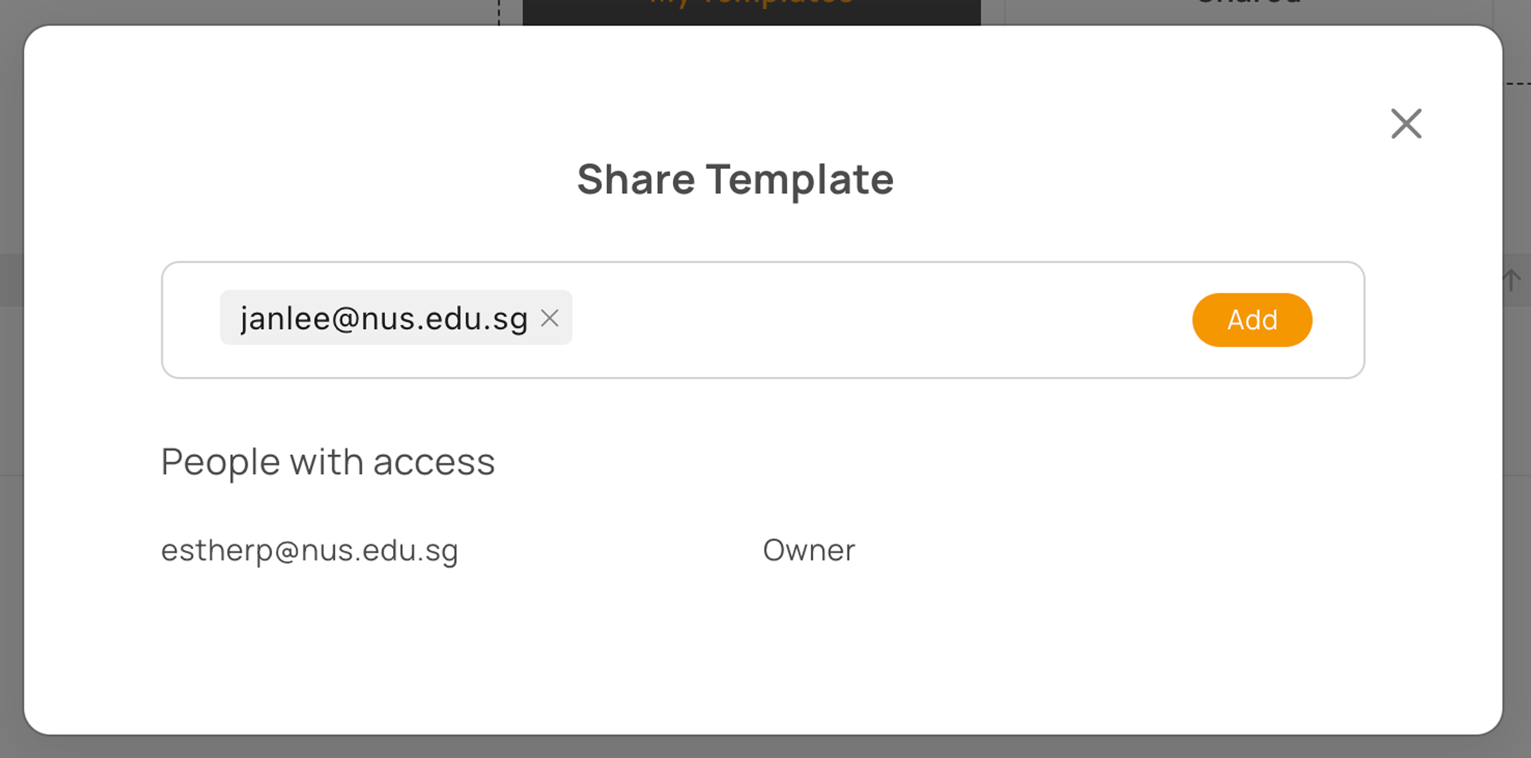Click blank dialog space left of title
1531x758 pixels.
point(319,179)
